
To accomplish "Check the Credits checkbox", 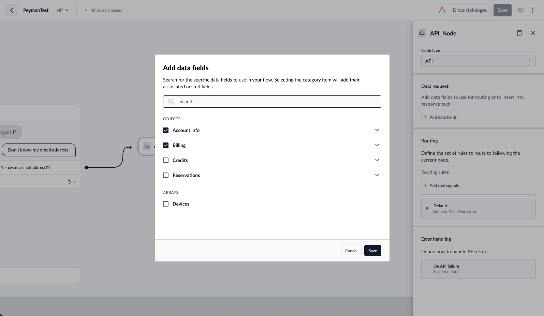I will [x=166, y=160].
